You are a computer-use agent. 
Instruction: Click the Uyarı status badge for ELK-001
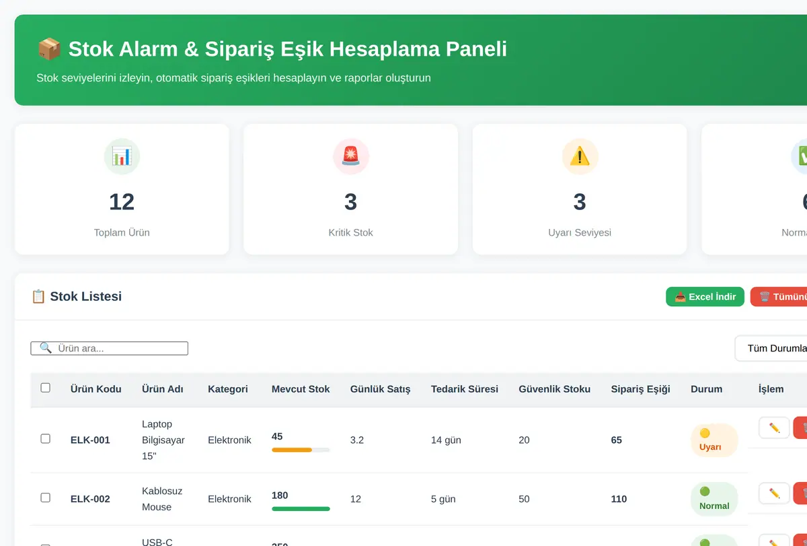[x=714, y=440]
